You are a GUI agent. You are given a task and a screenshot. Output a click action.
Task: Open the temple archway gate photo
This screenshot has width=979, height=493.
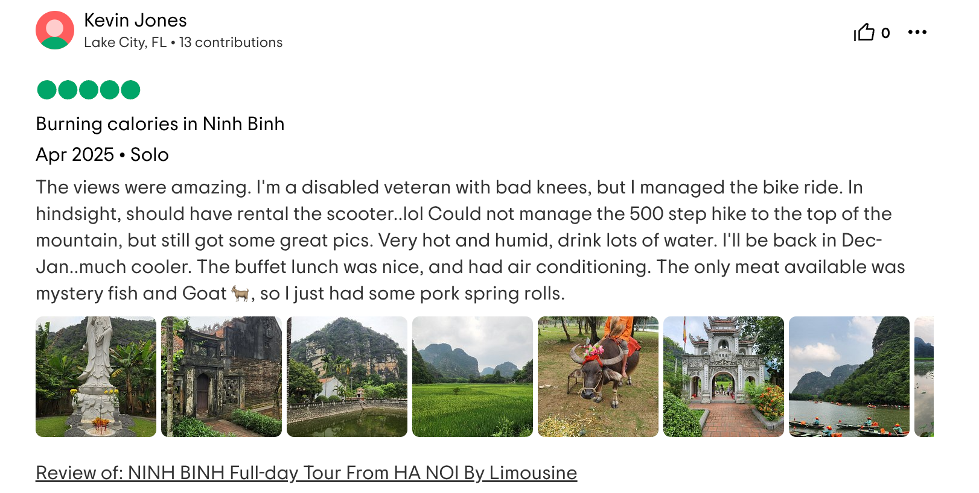[724, 377]
